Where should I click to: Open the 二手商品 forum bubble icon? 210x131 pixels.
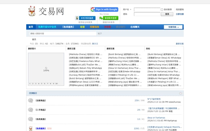pos(31,110)
